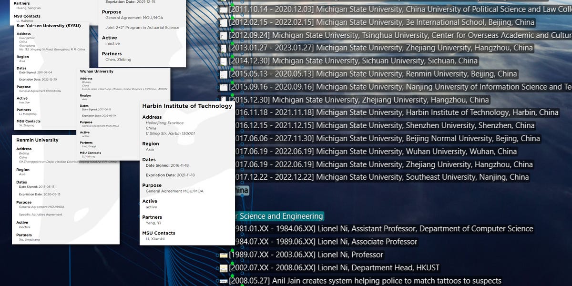572x286 pixels.
Task: Open the 2011.10.14 China University of Political Science entry
Action: 400,9
